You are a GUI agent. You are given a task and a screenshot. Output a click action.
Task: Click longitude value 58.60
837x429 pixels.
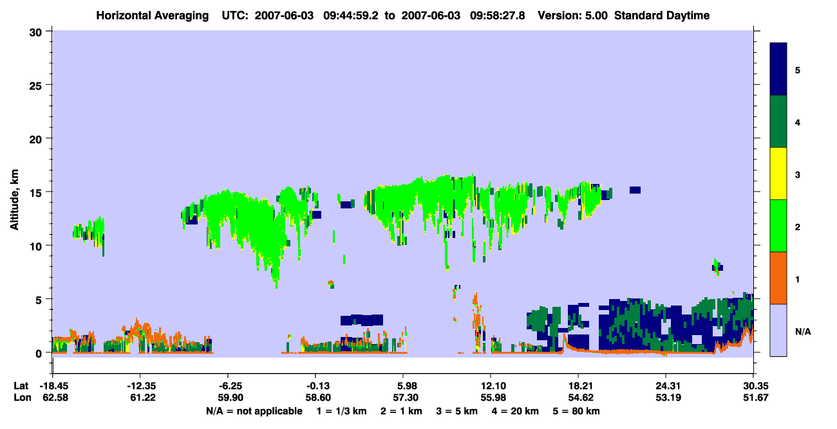[x=317, y=397]
